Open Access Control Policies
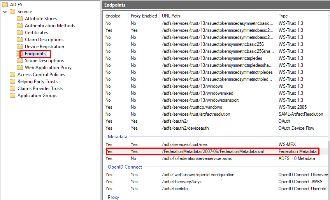330x200 pixels. click(x=41, y=75)
